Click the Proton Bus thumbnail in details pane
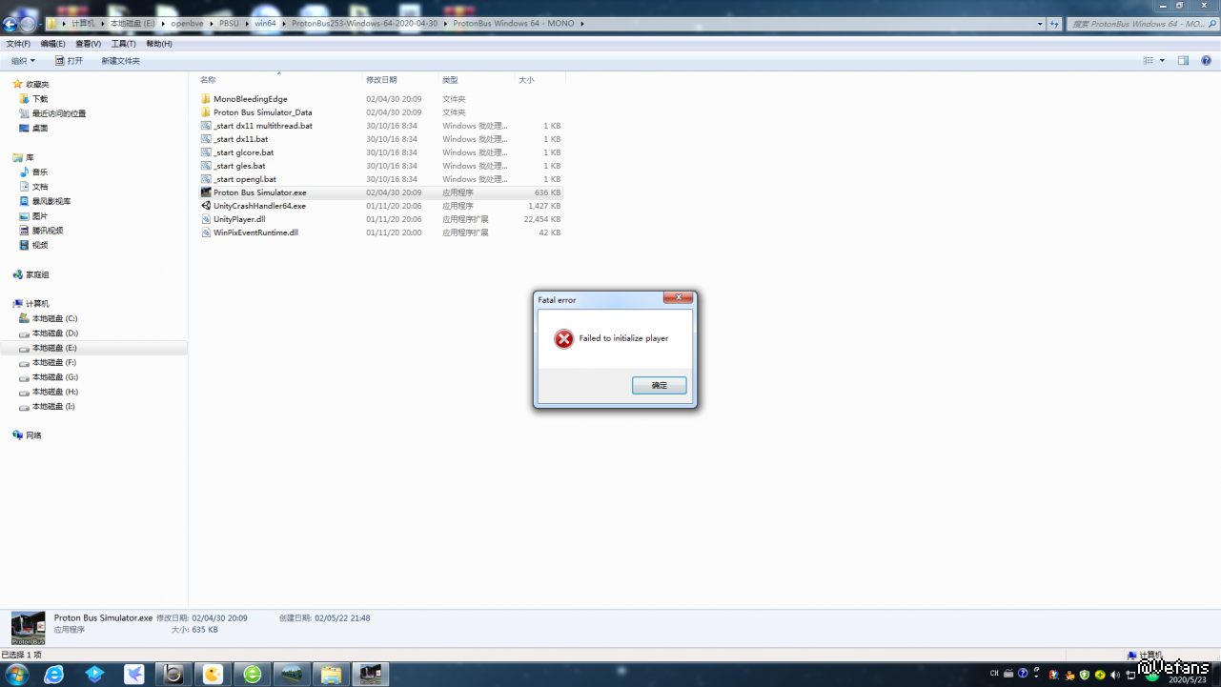 click(x=29, y=628)
